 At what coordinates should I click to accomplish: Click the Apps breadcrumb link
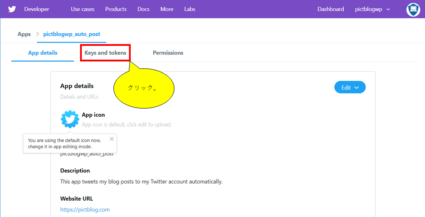pos(24,34)
